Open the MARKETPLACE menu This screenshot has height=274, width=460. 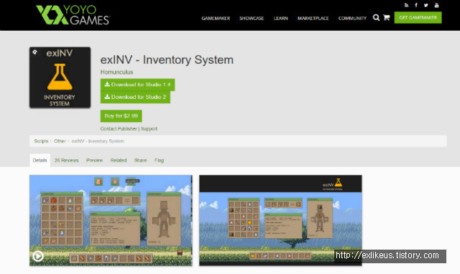pyautogui.click(x=313, y=18)
